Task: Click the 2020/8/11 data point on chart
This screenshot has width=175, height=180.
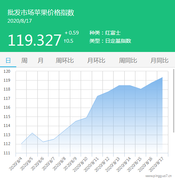Action: click(97, 96)
